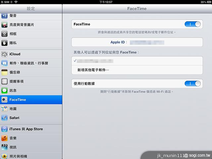This screenshot has width=212, height=159.
Task: Select 地圖 maps settings
Action: click(31, 109)
